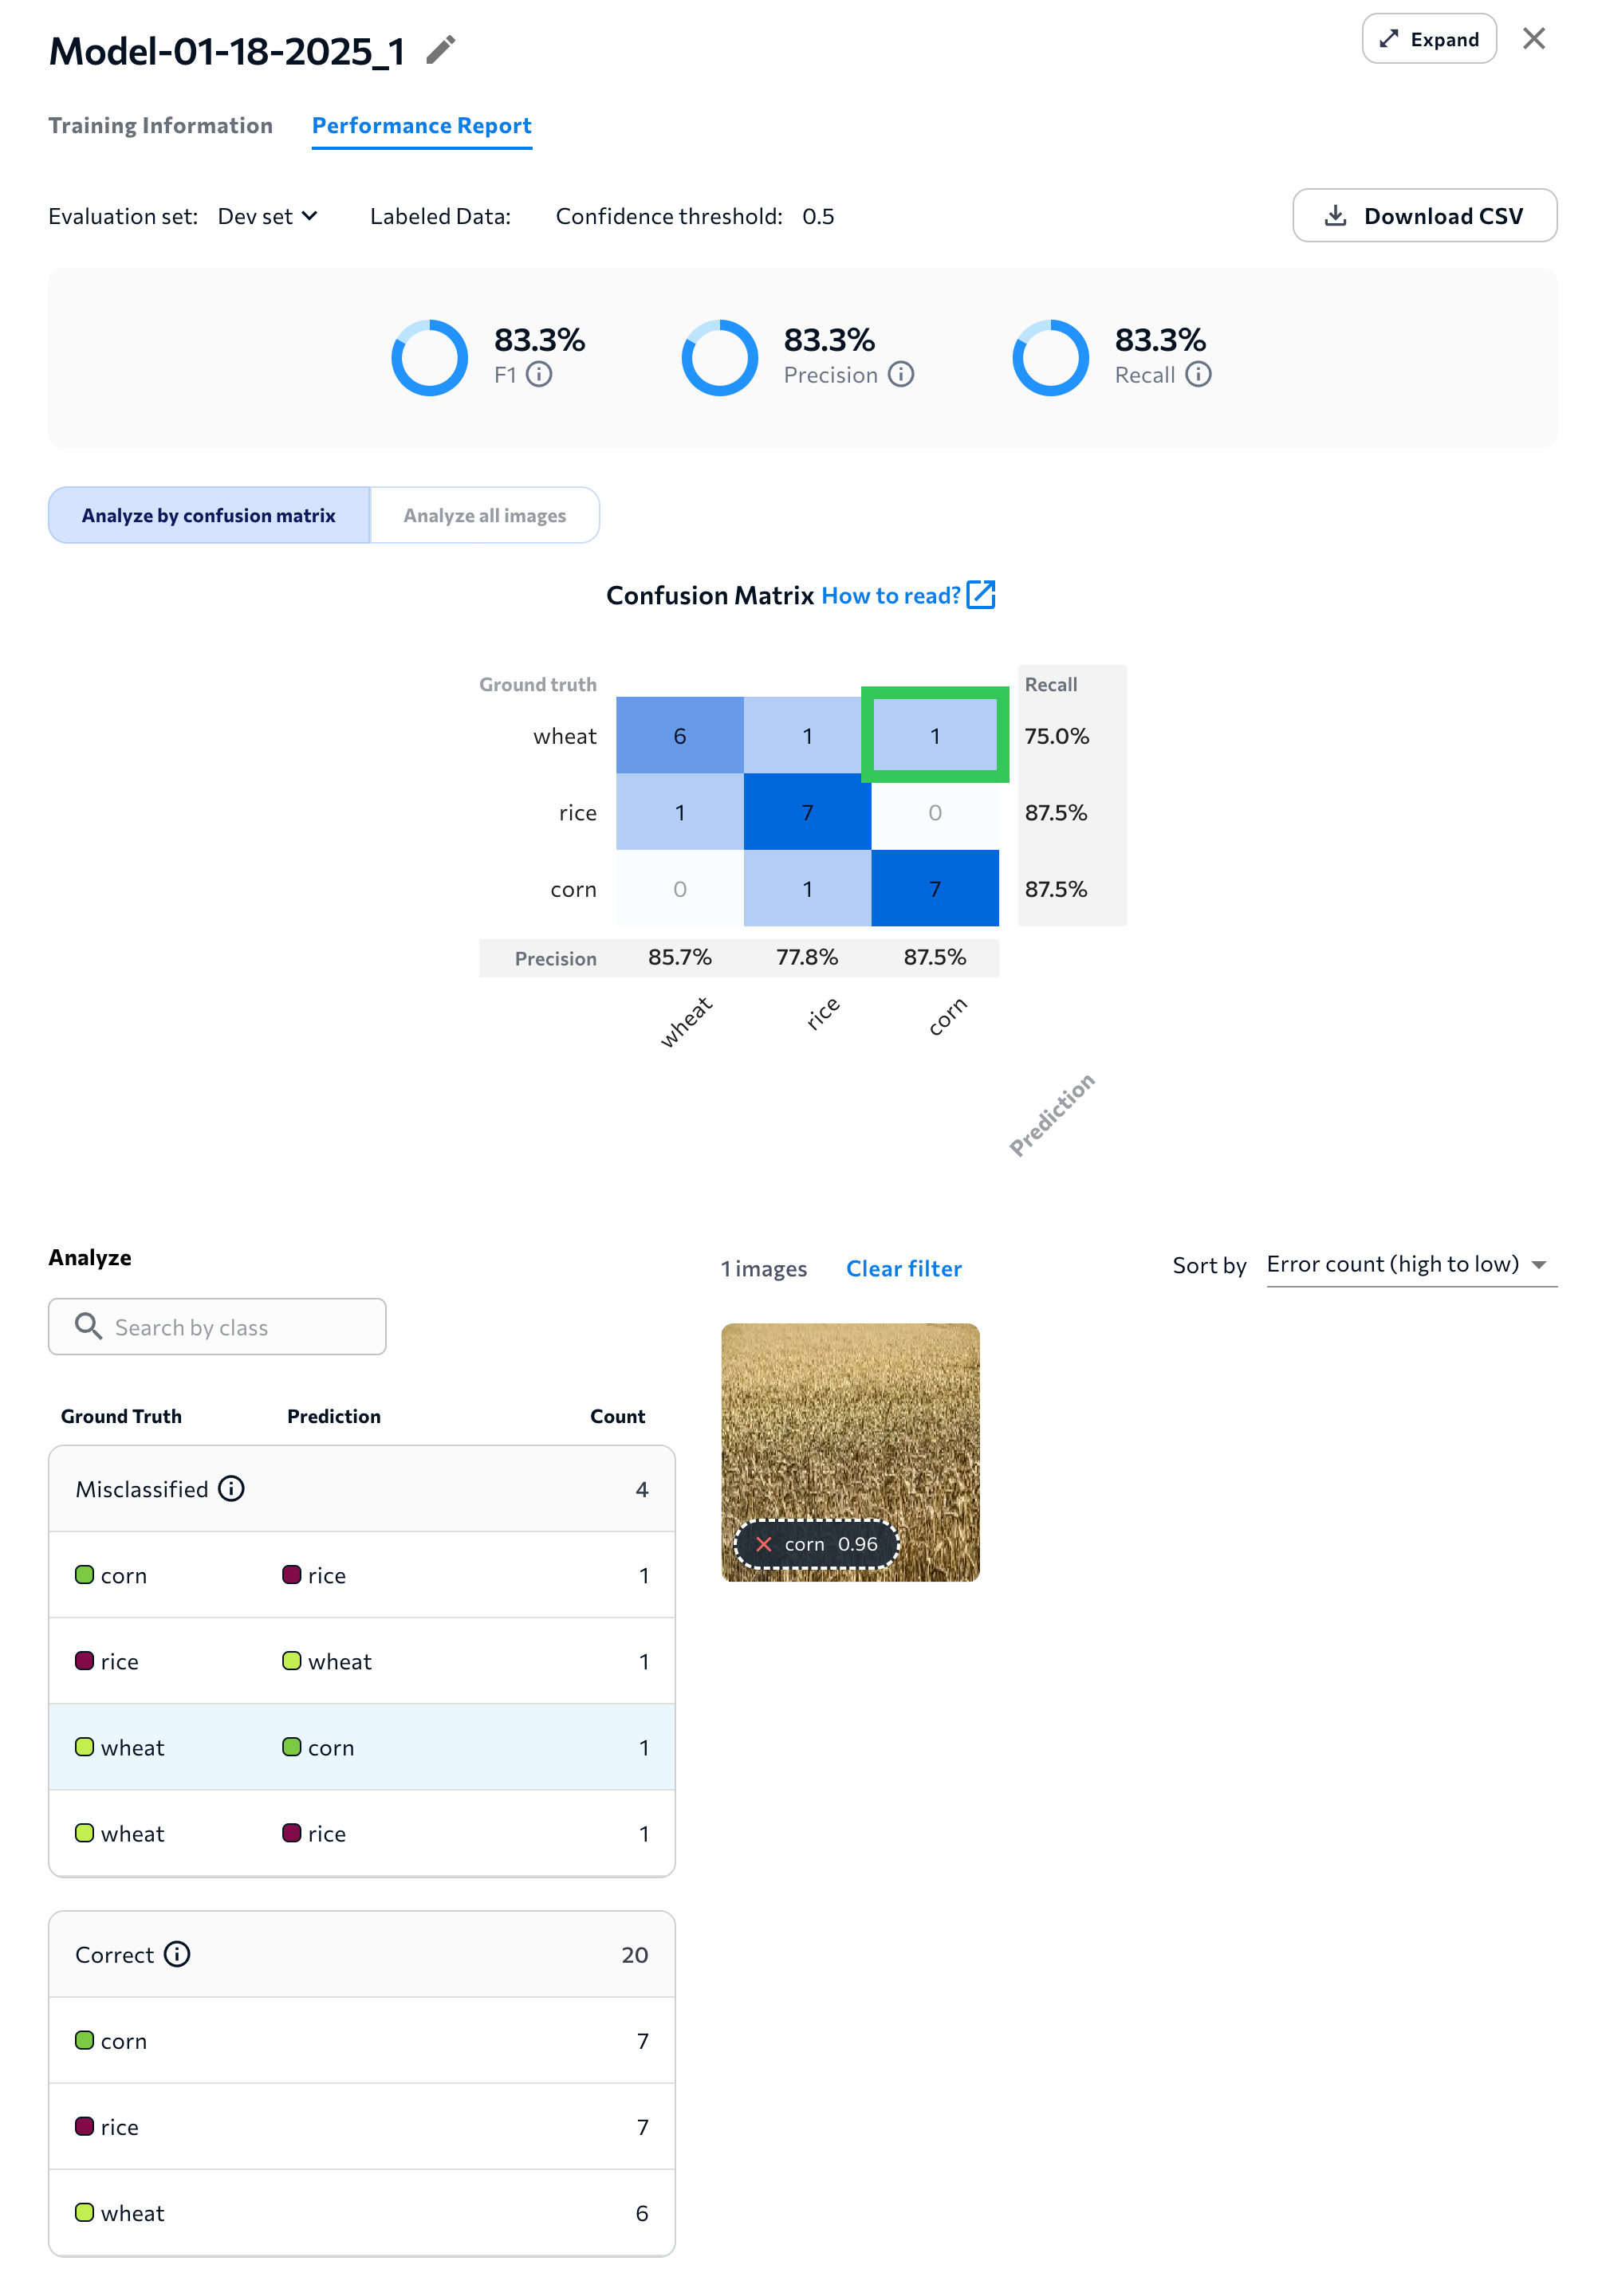
Task: Click the magnifier icon in the class search
Action: click(x=88, y=1326)
